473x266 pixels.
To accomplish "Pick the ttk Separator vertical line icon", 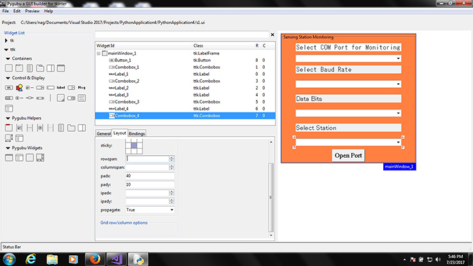I will pos(50,98).
